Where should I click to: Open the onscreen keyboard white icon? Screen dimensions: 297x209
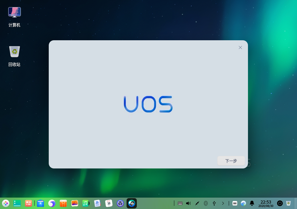(x=235, y=203)
